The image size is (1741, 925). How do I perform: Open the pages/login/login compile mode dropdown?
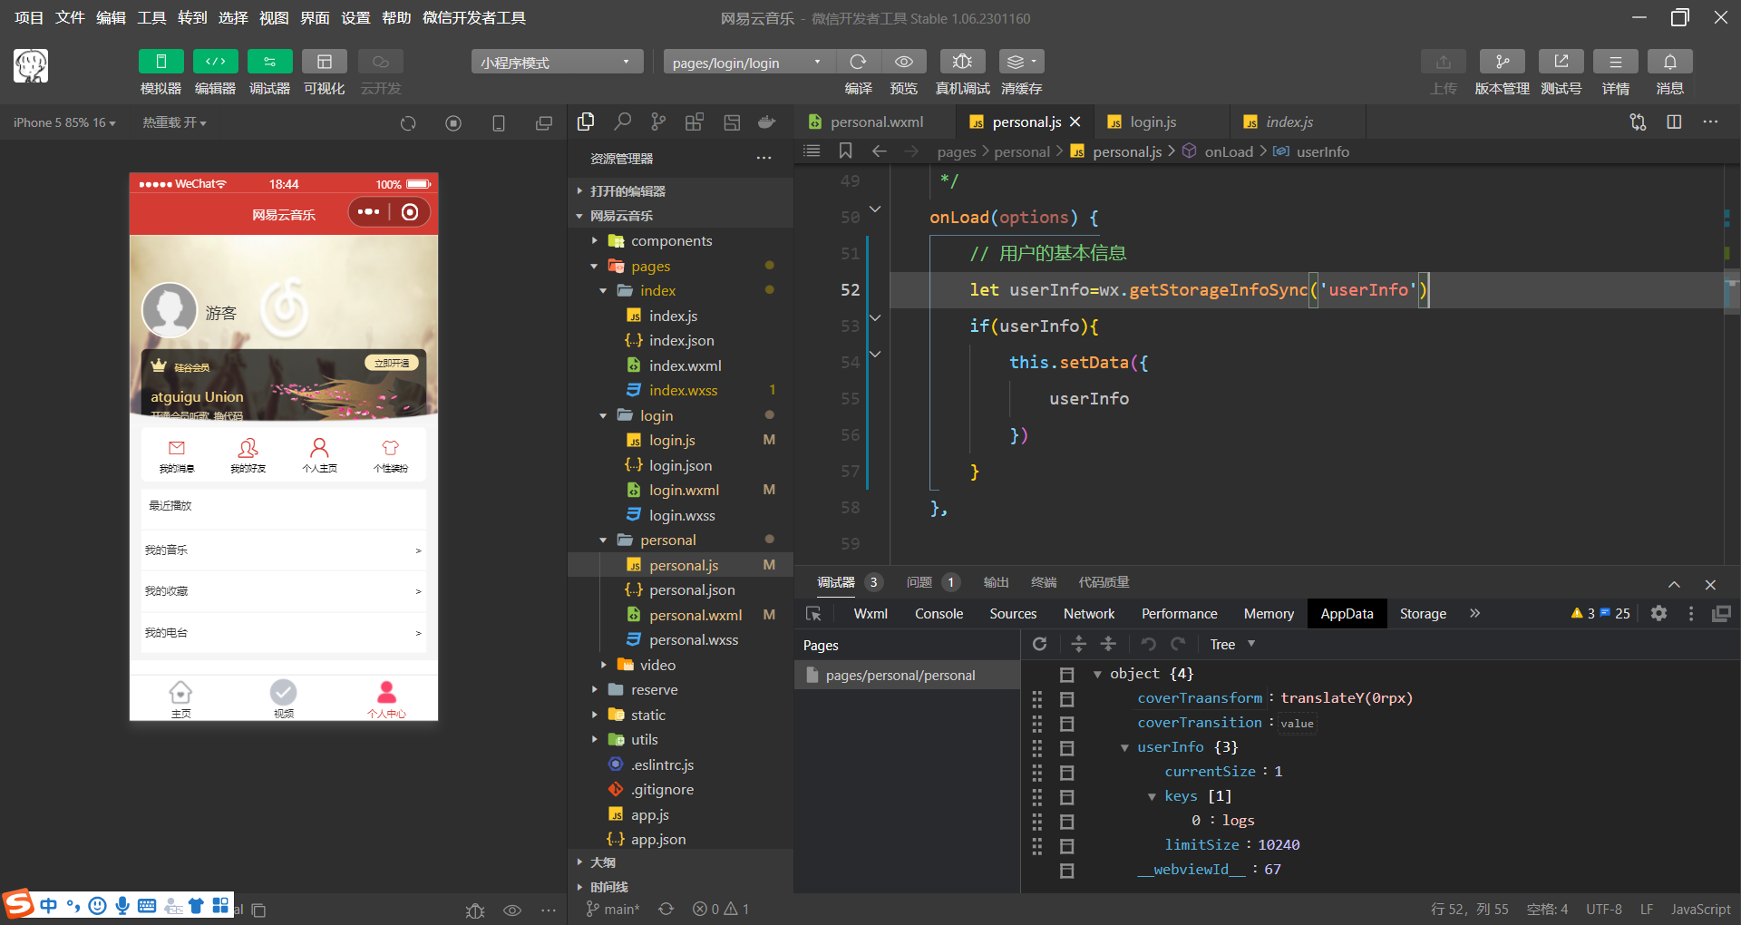pyautogui.click(x=749, y=62)
